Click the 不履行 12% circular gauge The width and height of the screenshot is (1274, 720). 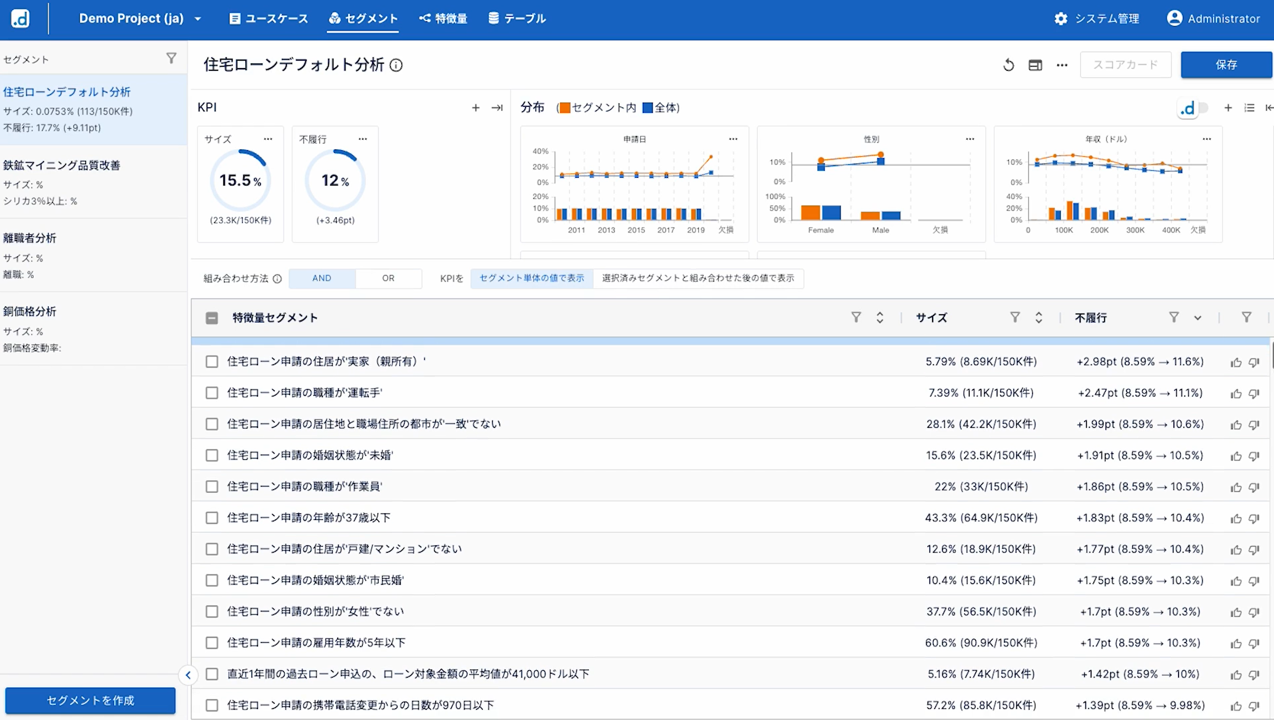[x=335, y=180]
